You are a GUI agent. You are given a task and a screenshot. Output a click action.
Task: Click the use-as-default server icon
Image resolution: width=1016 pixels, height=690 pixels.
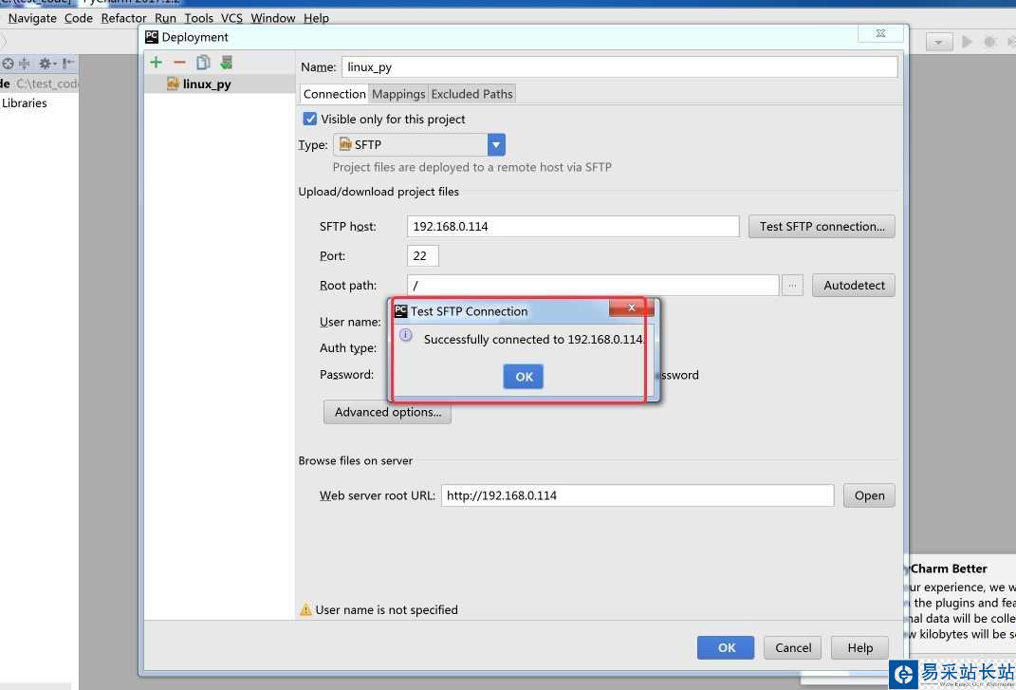click(226, 63)
